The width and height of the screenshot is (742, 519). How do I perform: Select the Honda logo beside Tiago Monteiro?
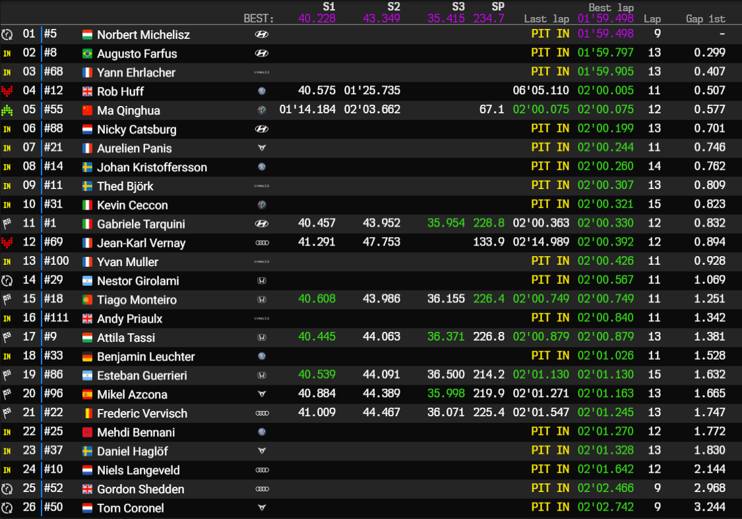pos(262,299)
